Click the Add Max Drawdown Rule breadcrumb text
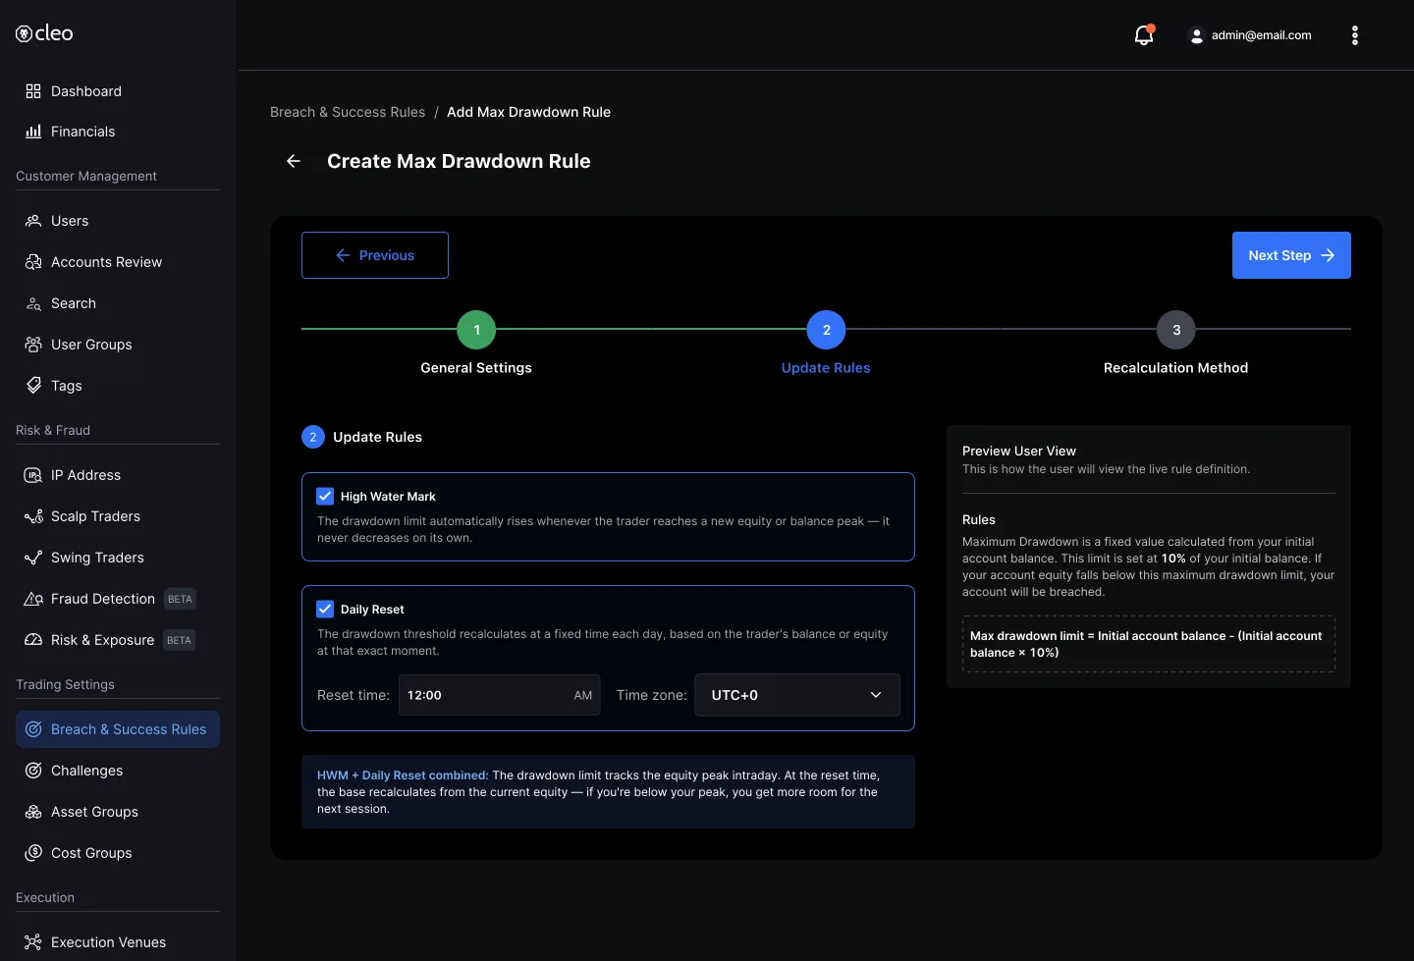The height and width of the screenshot is (961, 1414). click(528, 112)
